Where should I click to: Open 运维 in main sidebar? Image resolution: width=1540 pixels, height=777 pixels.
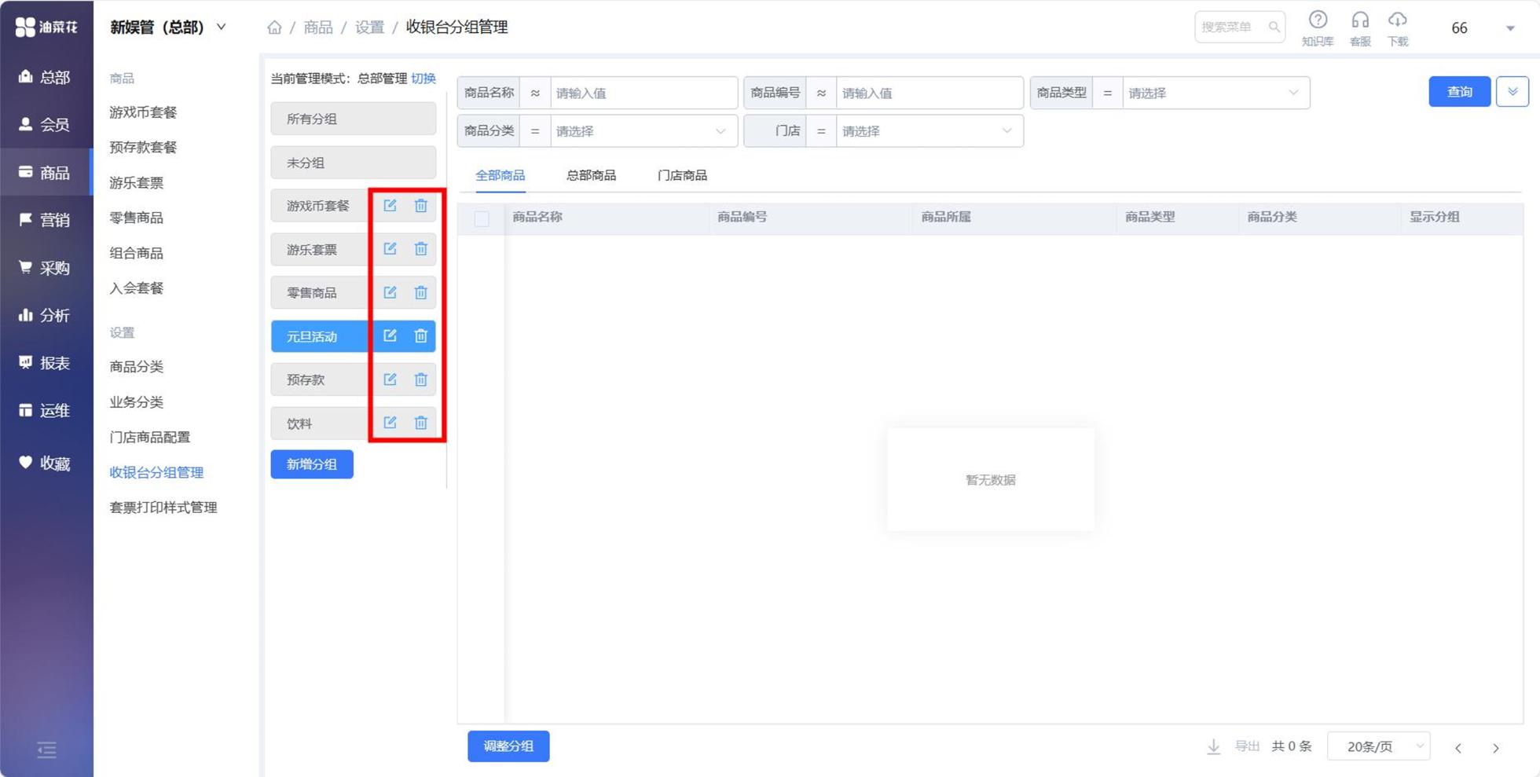[x=45, y=410]
